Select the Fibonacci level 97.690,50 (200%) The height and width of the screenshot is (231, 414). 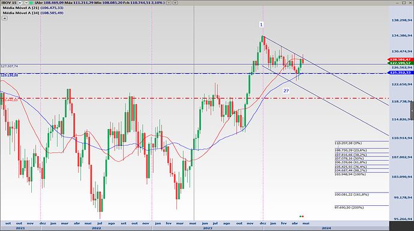[x=349, y=208]
